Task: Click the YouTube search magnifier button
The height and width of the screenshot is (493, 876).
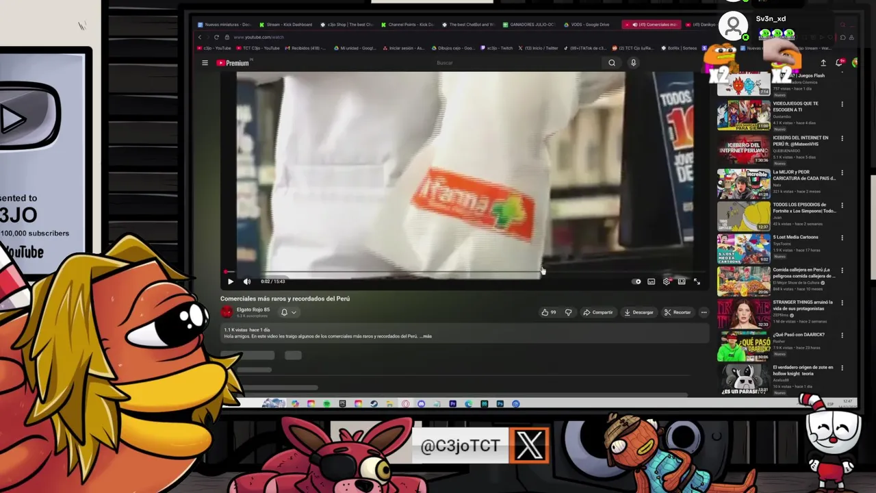Action: (x=612, y=63)
